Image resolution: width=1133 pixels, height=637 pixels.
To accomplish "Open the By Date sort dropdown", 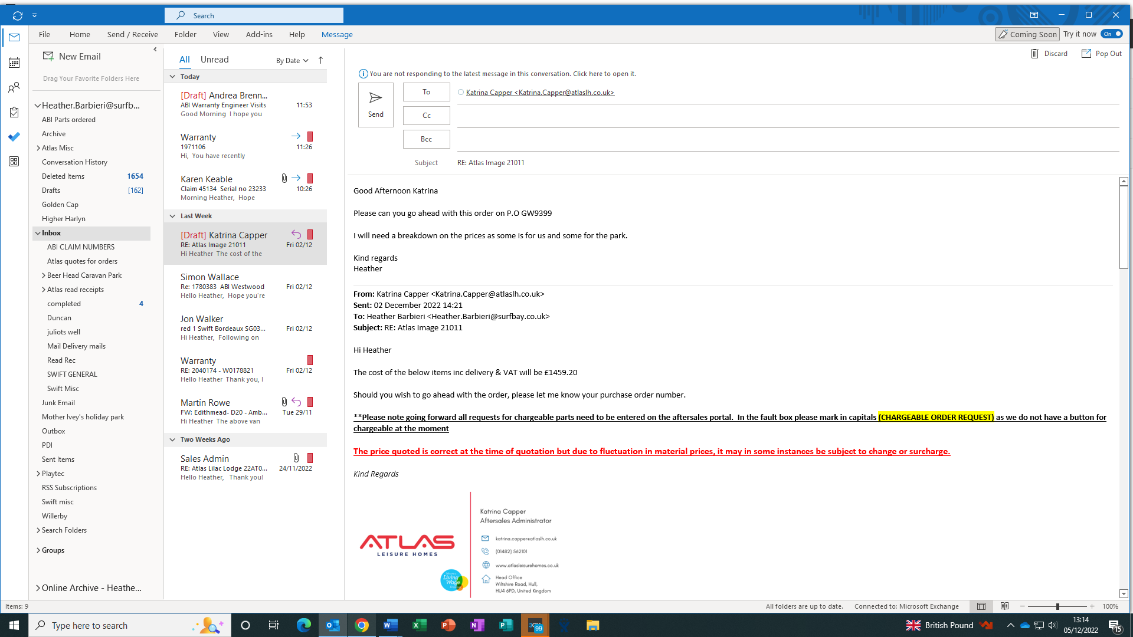I will [x=292, y=61].
